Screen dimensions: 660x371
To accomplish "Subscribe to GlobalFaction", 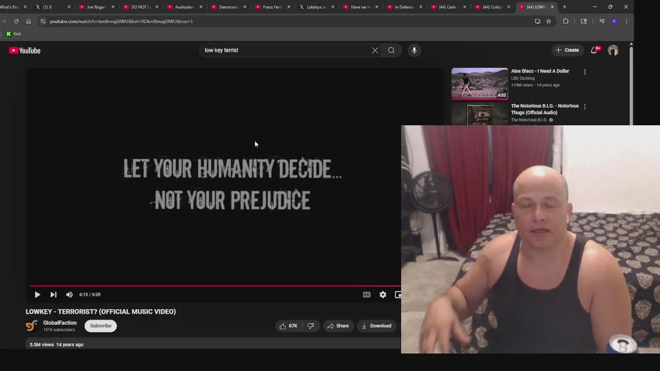I will tap(101, 326).
